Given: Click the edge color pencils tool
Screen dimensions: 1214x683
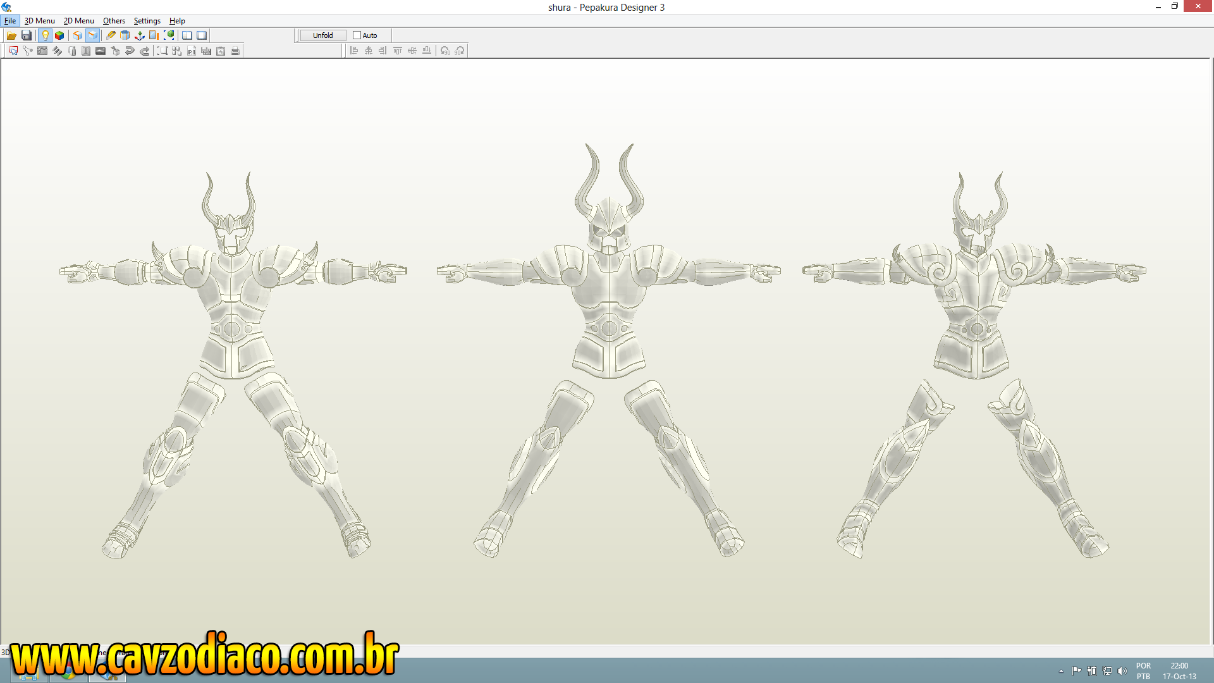Looking at the screenshot, I should tap(57, 51).
